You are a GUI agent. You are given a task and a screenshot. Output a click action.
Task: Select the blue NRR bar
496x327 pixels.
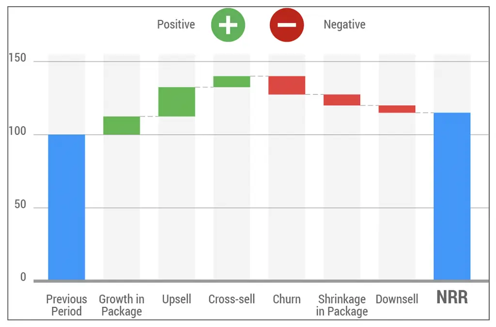coord(452,196)
